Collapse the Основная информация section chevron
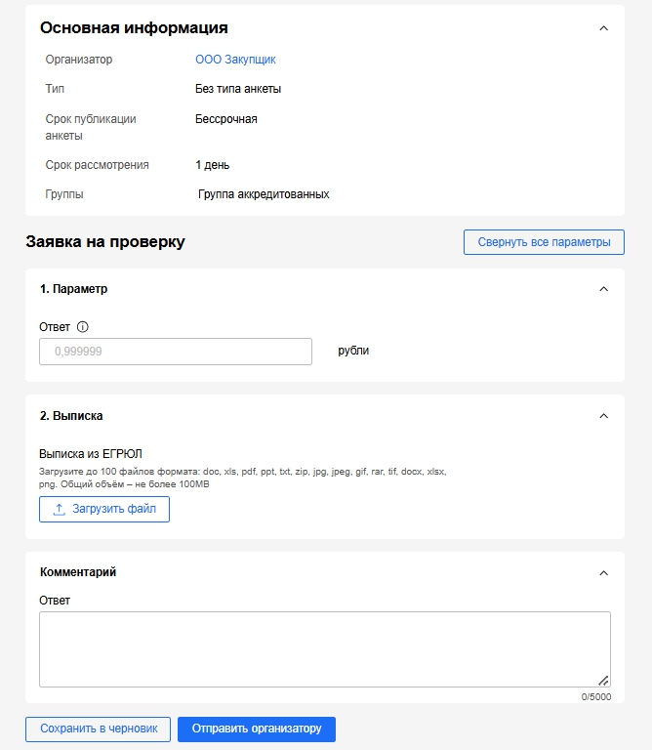Image resolution: width=652 pixels, height=750 pixels. coord(603,28)
